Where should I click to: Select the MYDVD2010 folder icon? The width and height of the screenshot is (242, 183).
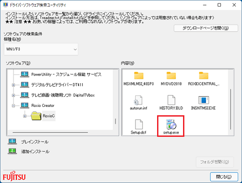(171, 76)
